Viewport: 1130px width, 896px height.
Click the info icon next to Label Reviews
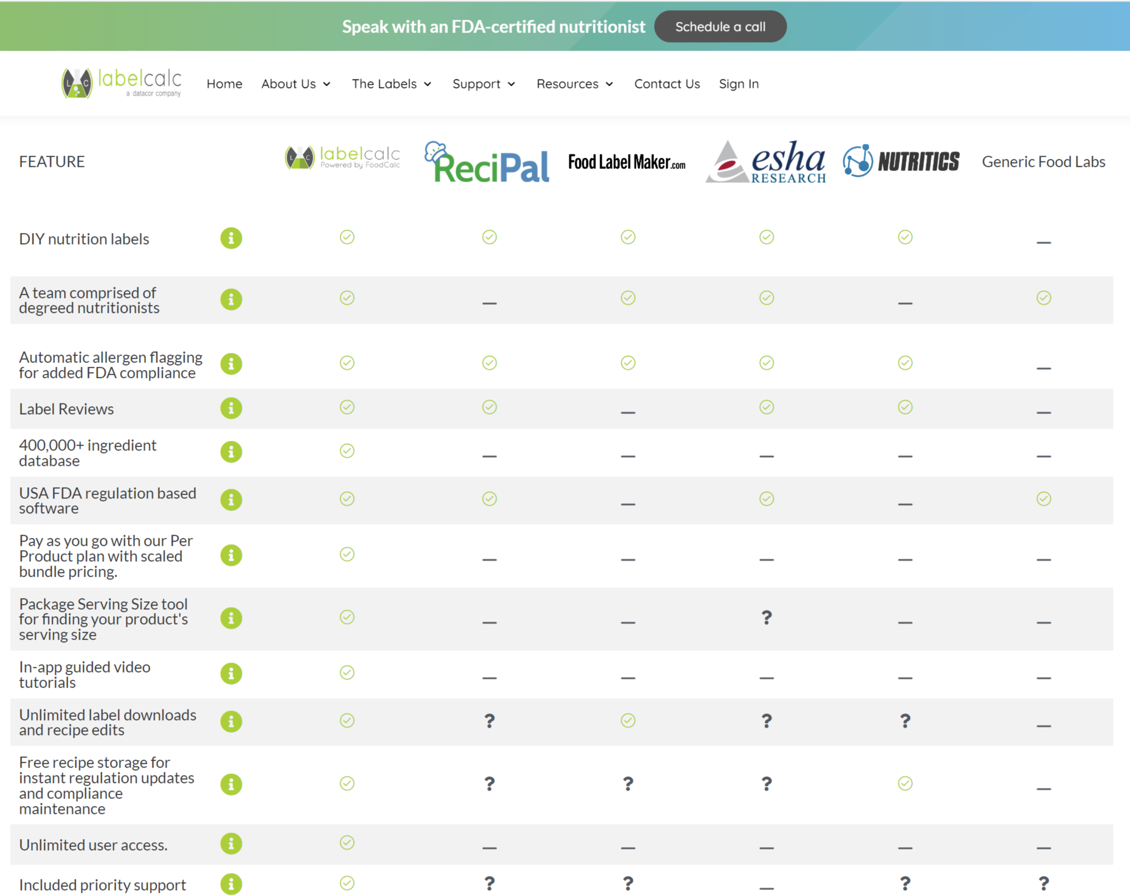231,408
